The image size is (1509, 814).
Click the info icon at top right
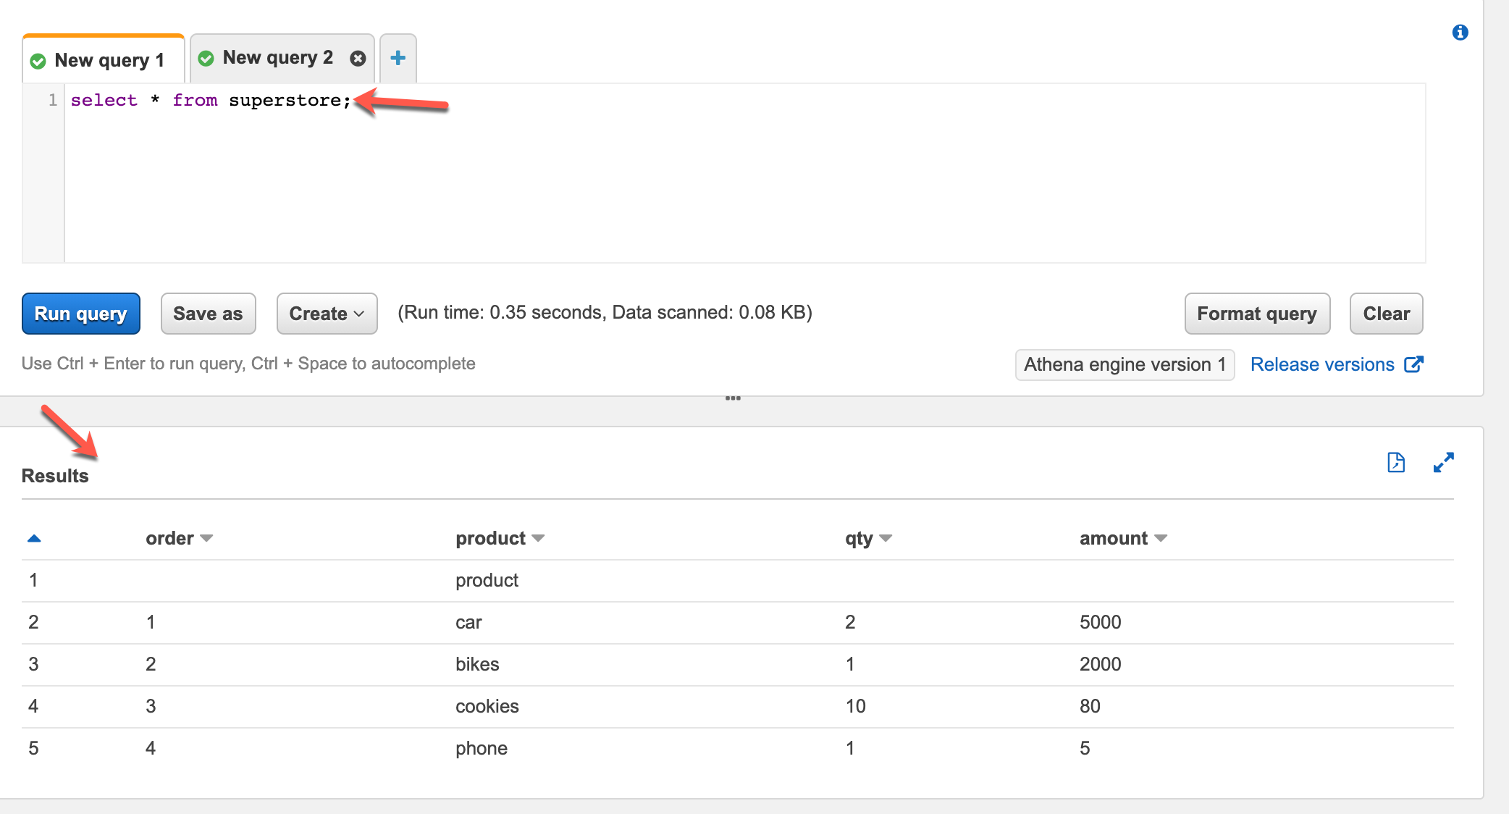point(1460,33)
